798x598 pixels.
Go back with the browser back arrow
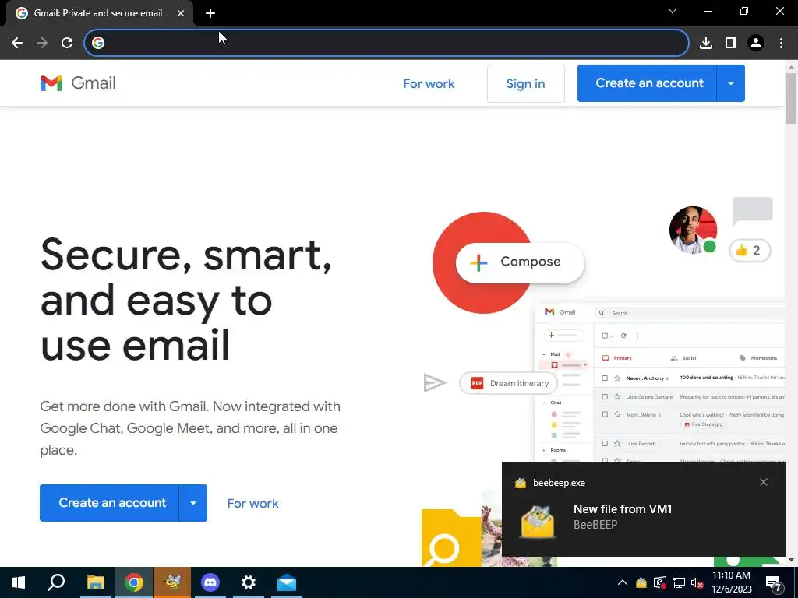point(17,43)
